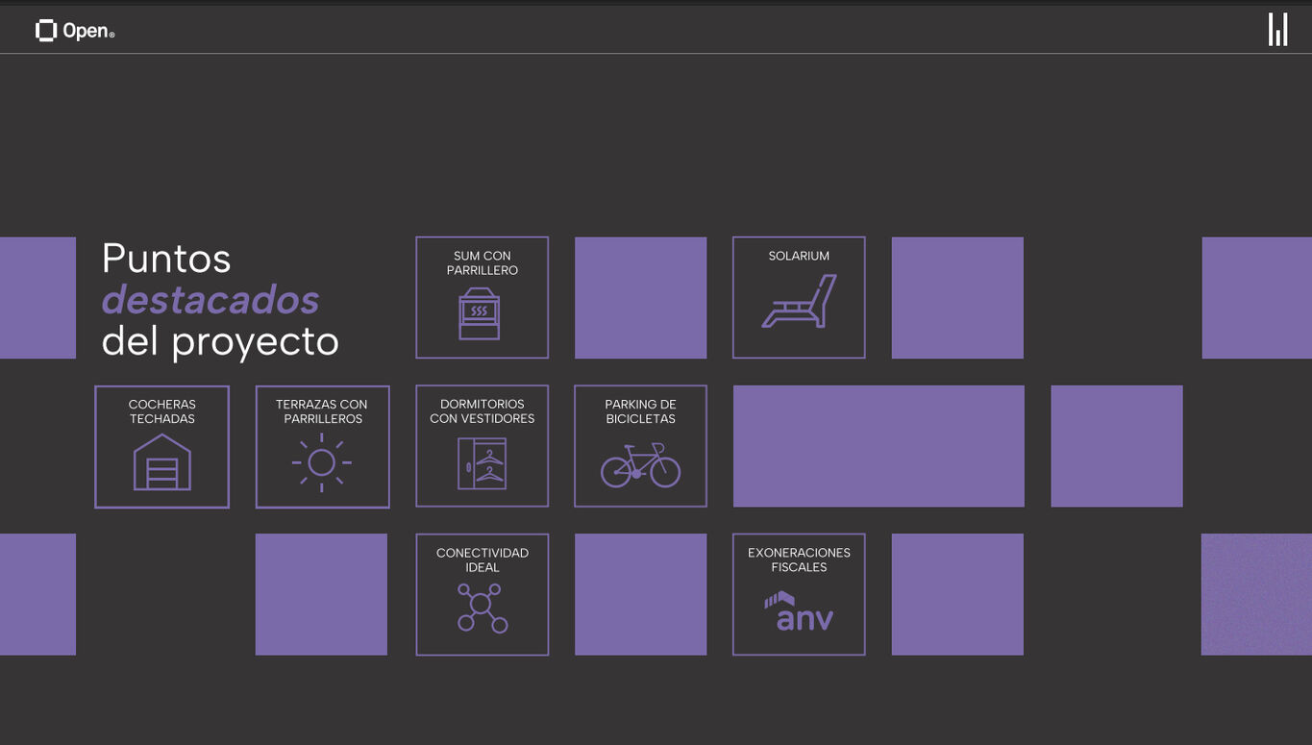Viewport: 1312px width, 745px height.
Task: Click the purple word 'destacados' in heading
Action: click(x=210, y=300)
